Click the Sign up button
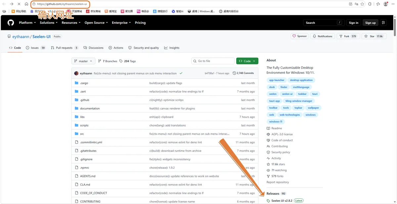The height and width of the screenshot is (204, 397). [x=370, y=23]
